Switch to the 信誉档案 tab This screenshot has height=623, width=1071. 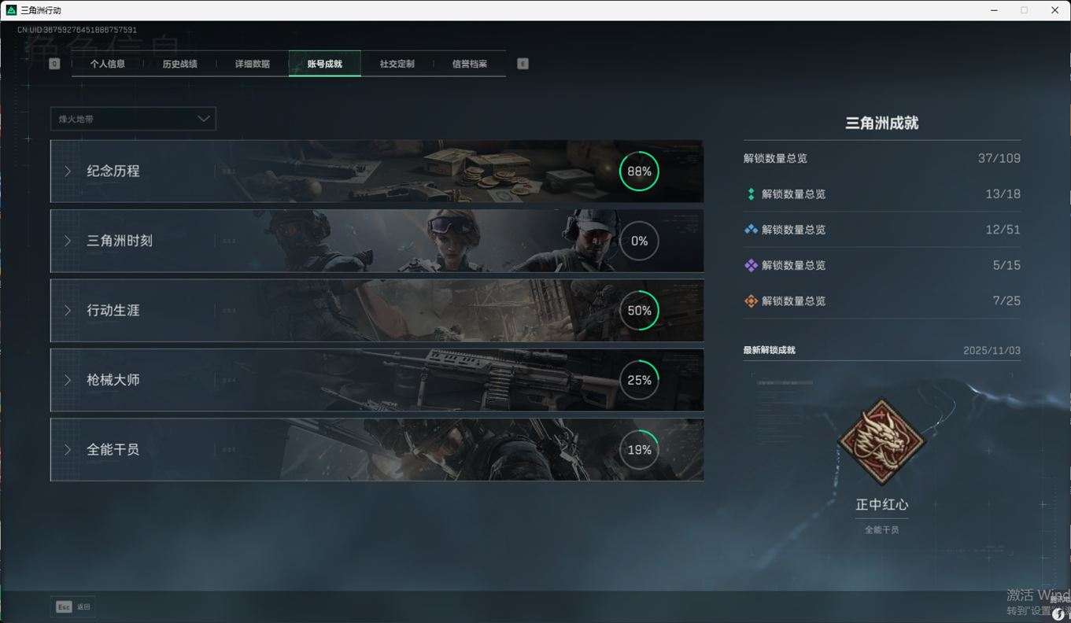pos(470,64)
